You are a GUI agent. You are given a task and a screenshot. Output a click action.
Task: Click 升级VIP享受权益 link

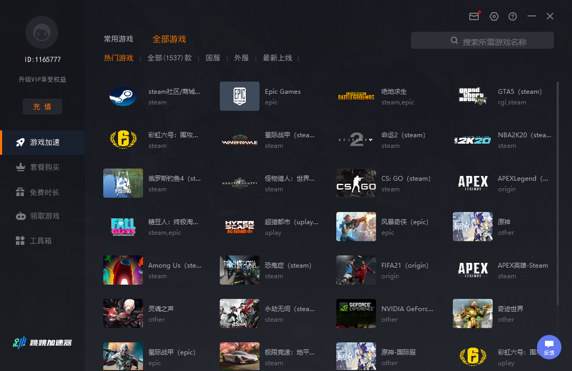click(42, 79)
